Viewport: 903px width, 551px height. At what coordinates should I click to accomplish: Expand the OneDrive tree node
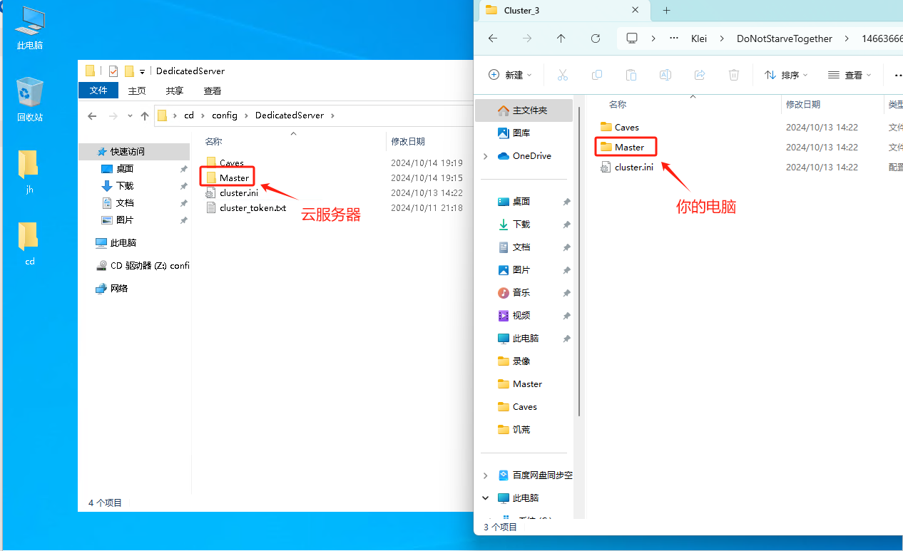coord(486,156)
